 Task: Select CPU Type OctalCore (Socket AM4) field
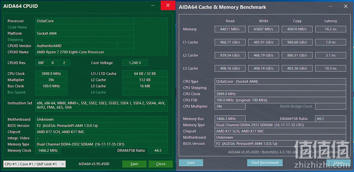click(x=280, y=82)
